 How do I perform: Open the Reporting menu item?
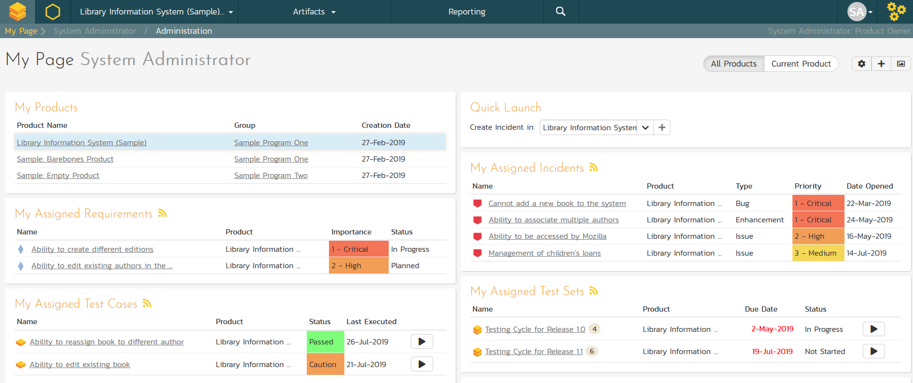pyautogui.click(x=466, y=12)
